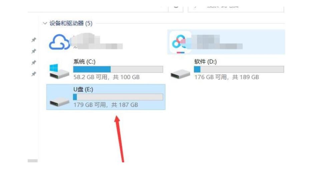Click the 设备和驱动器 (5) group header
The image size is (313, 170).
71,23
